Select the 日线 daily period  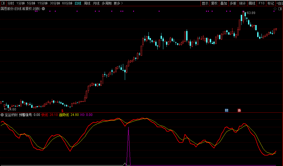[78, 4]
